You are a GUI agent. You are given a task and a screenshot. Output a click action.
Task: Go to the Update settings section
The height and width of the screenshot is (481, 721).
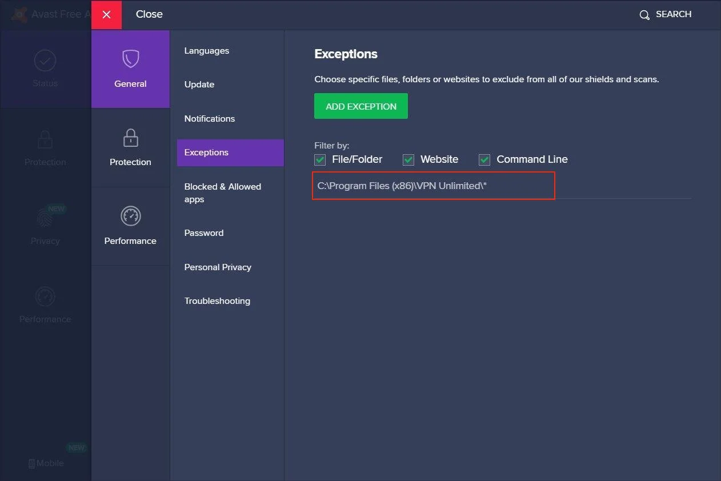(x=199, y=85)
